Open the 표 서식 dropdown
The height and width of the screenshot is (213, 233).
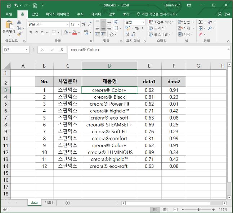[x=158, y=28]
